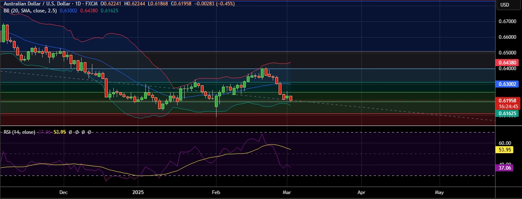
Task: Click the Apr label on the time axis
Action: click(361, 192)
